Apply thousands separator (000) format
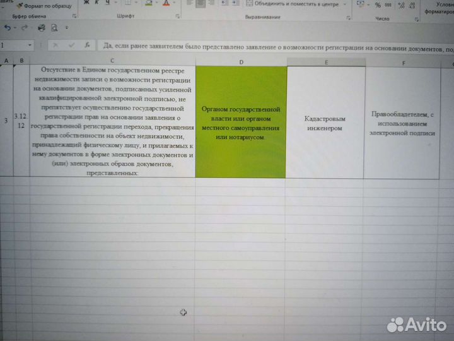This screenshot has height=341, width=454. pyautogui.click(x=388, y=5)
